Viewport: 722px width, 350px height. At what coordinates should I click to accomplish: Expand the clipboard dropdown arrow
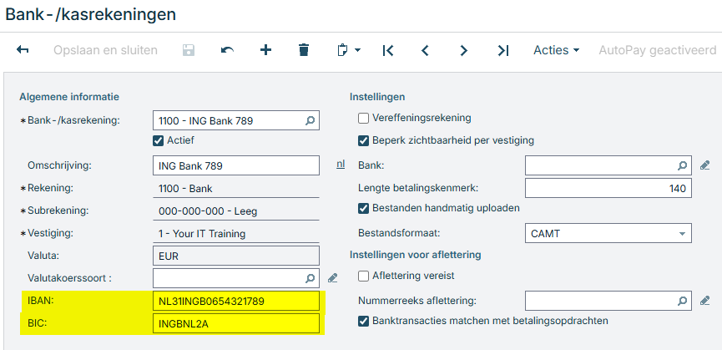(x=357, y=50)
